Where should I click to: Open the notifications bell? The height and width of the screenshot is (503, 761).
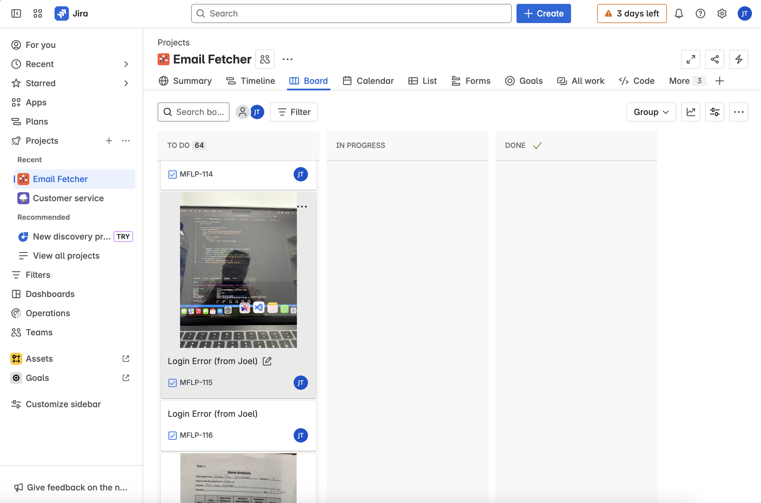pyautogui.click(x=679, y=13)
